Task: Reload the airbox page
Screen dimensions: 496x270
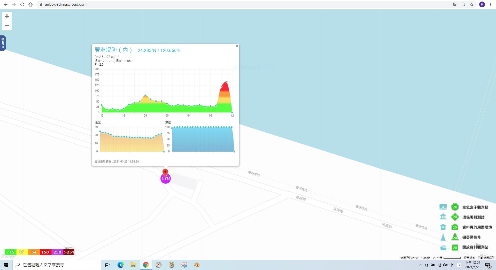Action: tap(22, 4)
